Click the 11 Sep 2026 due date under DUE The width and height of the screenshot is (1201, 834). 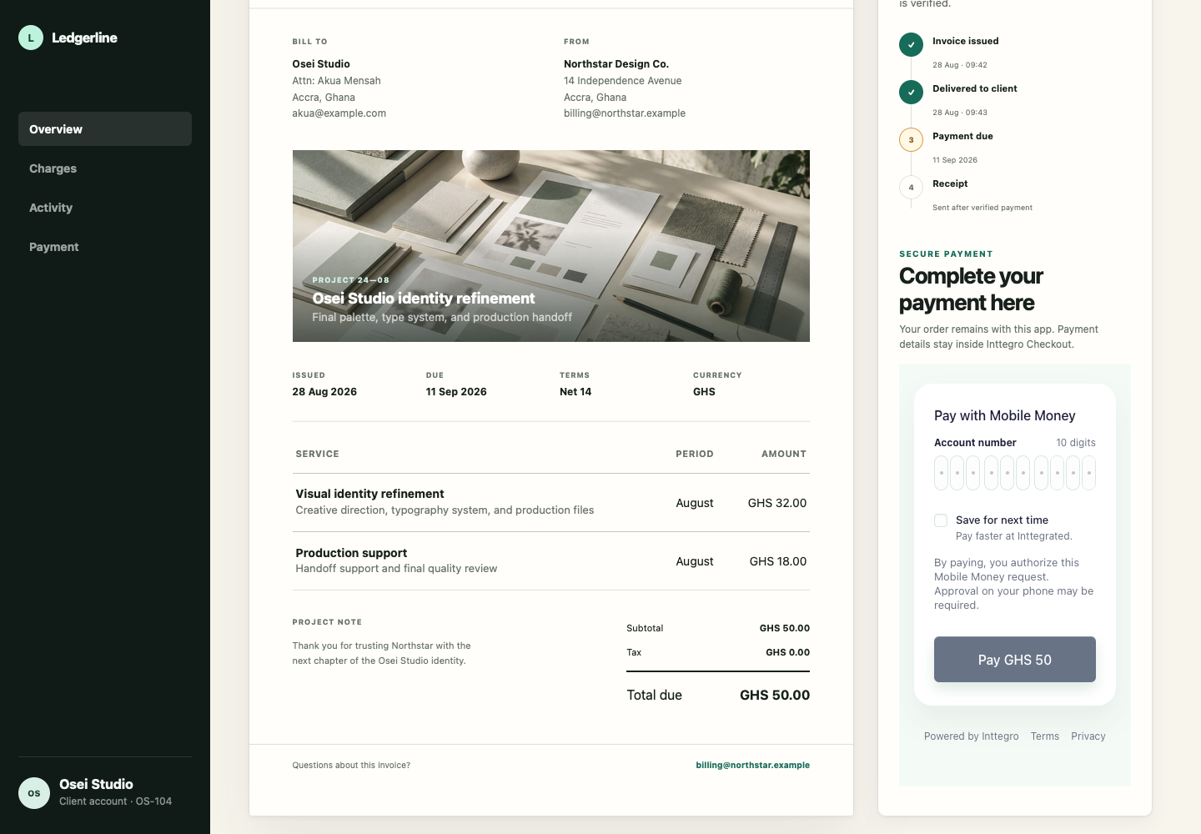click(456, 392)
